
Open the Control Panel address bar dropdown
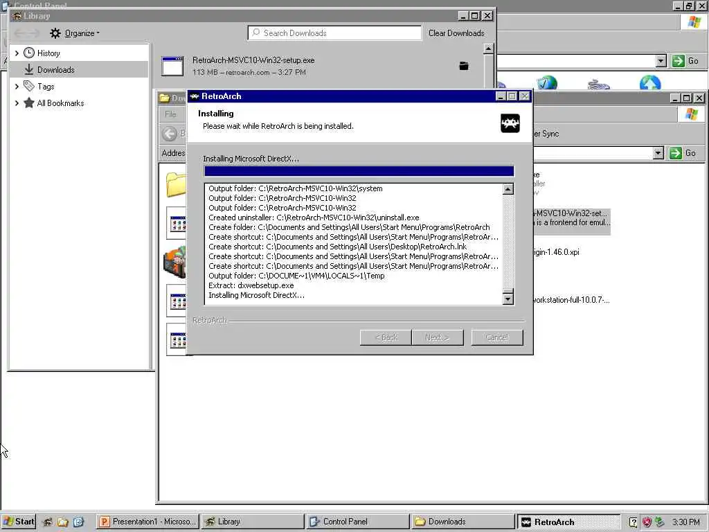point(661,61)
